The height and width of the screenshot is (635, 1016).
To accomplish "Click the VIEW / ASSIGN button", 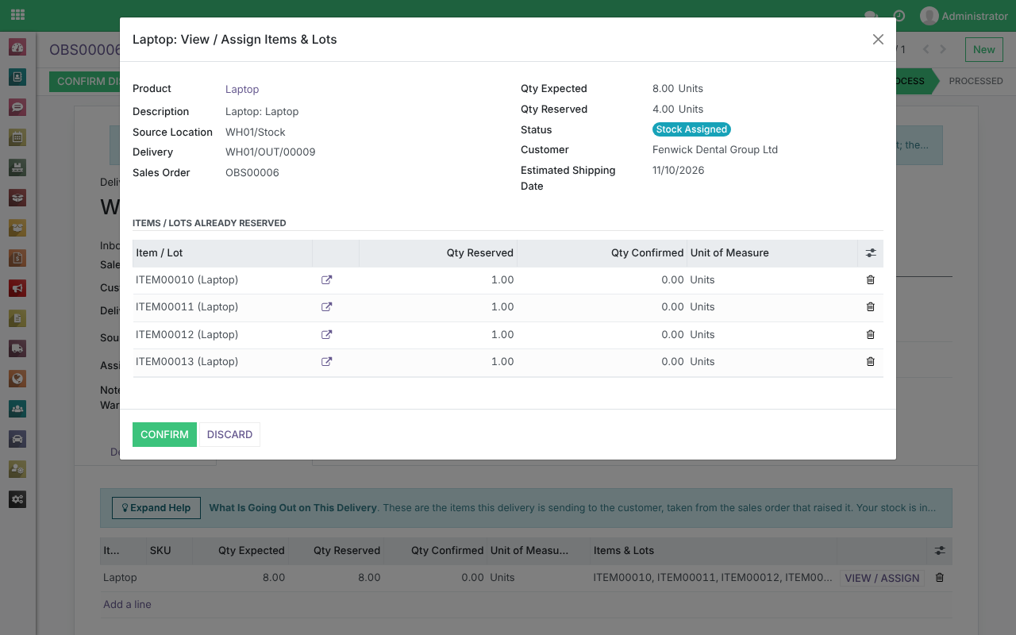I will click(x=883, y=578).
